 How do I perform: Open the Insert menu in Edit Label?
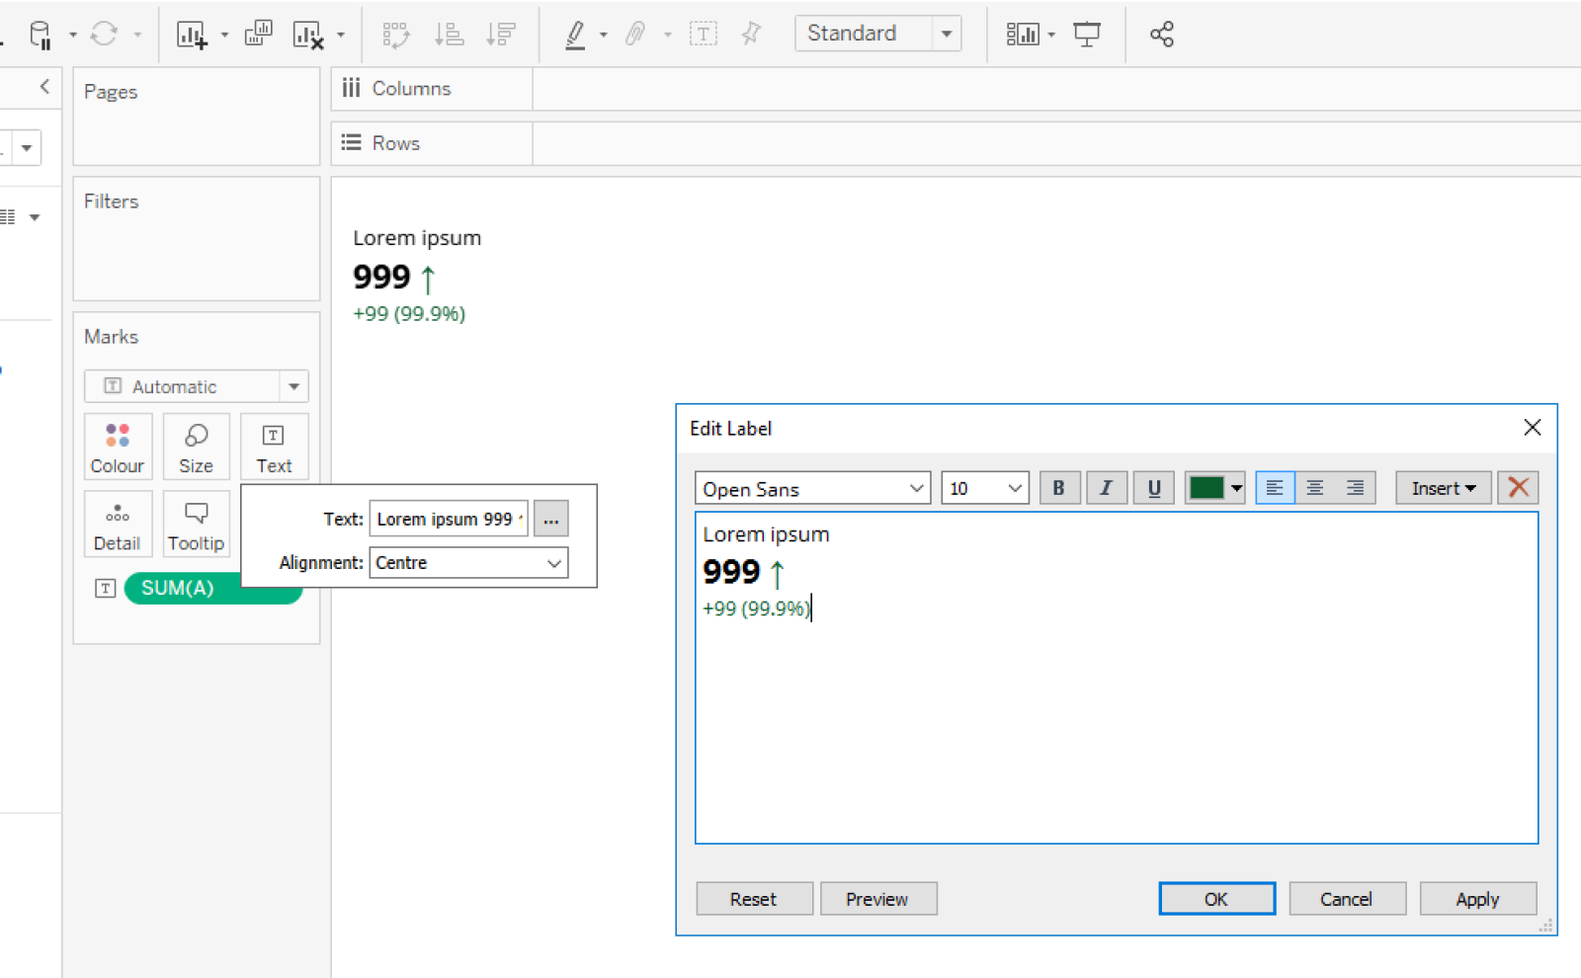click(x=1443, y=488)
